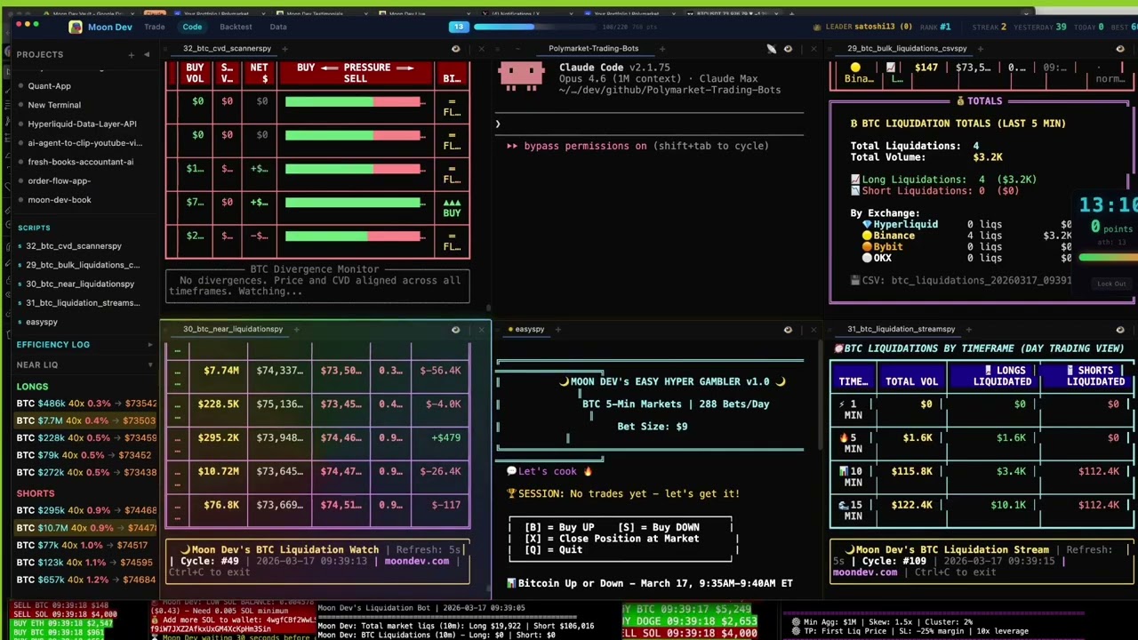Add a new tab beside easyspy
Image resolution: width=1138 pixels, height=640 pixels.
click(557, 329)
